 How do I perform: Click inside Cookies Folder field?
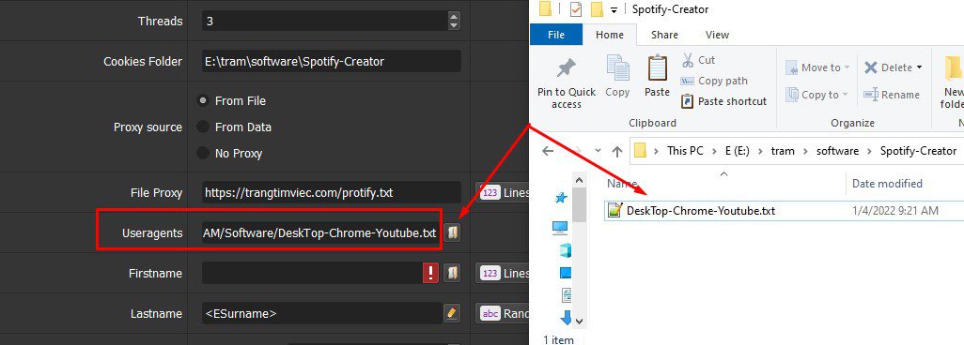(x=332, y=61)
